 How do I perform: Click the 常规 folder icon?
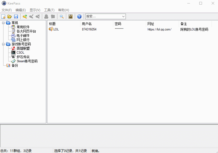(x=8, y=23)
